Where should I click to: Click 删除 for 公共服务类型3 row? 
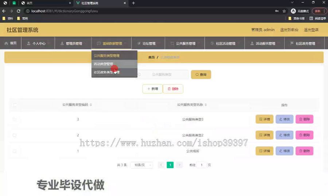[304, 119]
